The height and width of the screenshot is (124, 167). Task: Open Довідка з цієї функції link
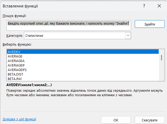(19, 119)
